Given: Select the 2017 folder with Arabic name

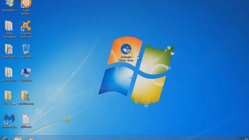Looking at the screenshot, I should pyautogui.click(x=8, y=96).
